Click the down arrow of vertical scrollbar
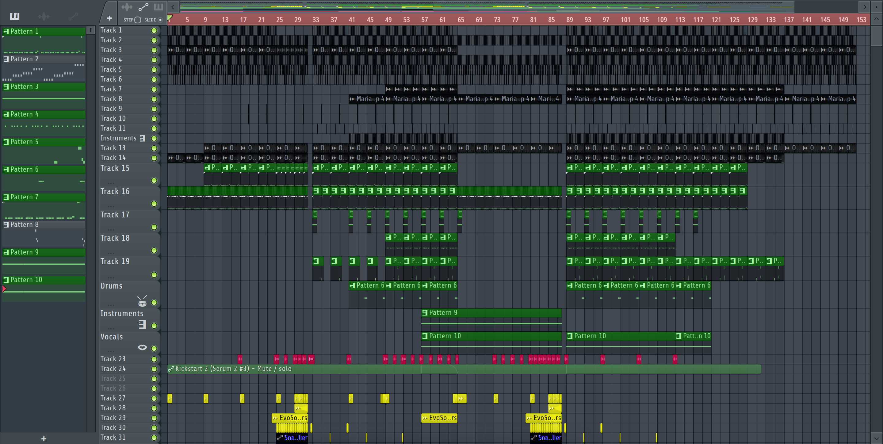The image size is (883, 444). coord(877,438)
